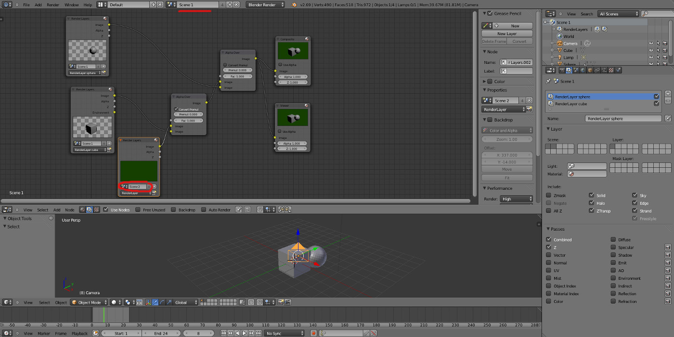
Task: Remove the render layer with minus button
Action: click(668, 101)
